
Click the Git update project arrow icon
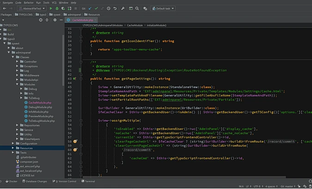pyautogui.click(x=91, y=8)
